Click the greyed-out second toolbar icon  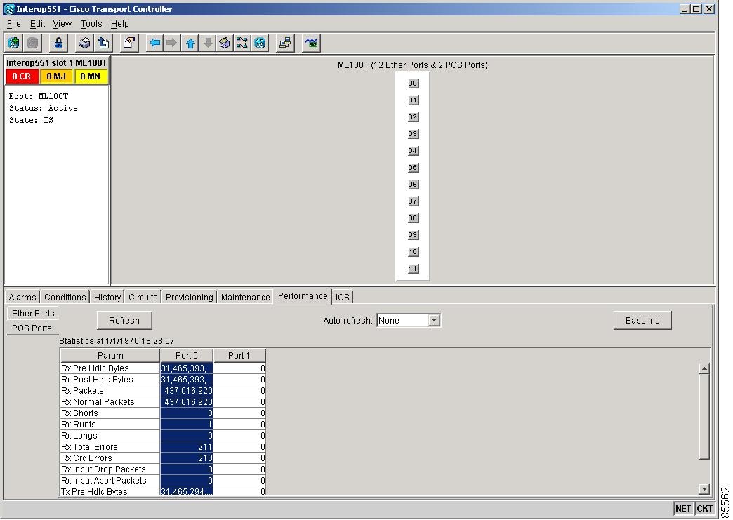point(32,43)
